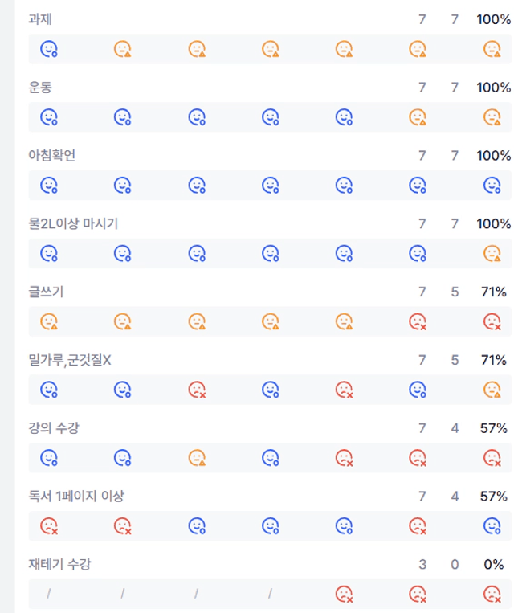Open the 과제 habit title

pos(40,19)
